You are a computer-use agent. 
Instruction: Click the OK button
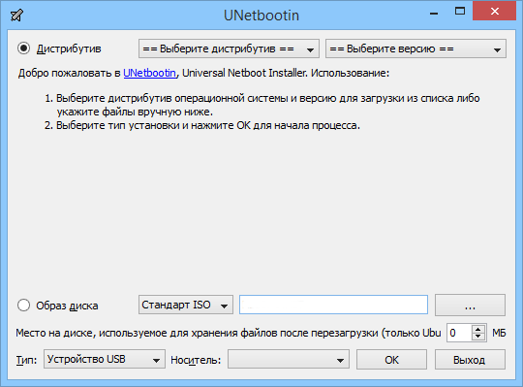(x=391, y=360)
